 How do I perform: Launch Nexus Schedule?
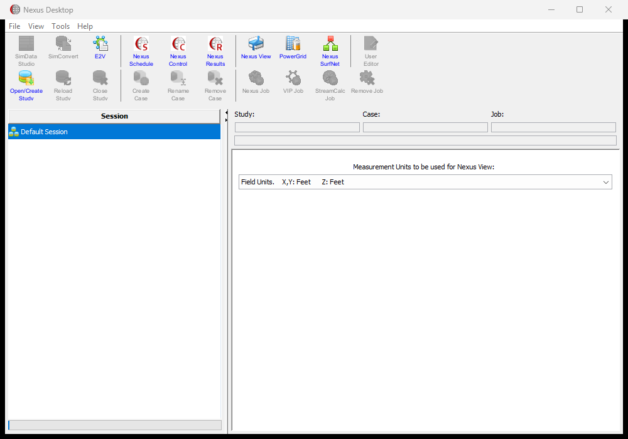pyautogui.click(x=141, y=51)
